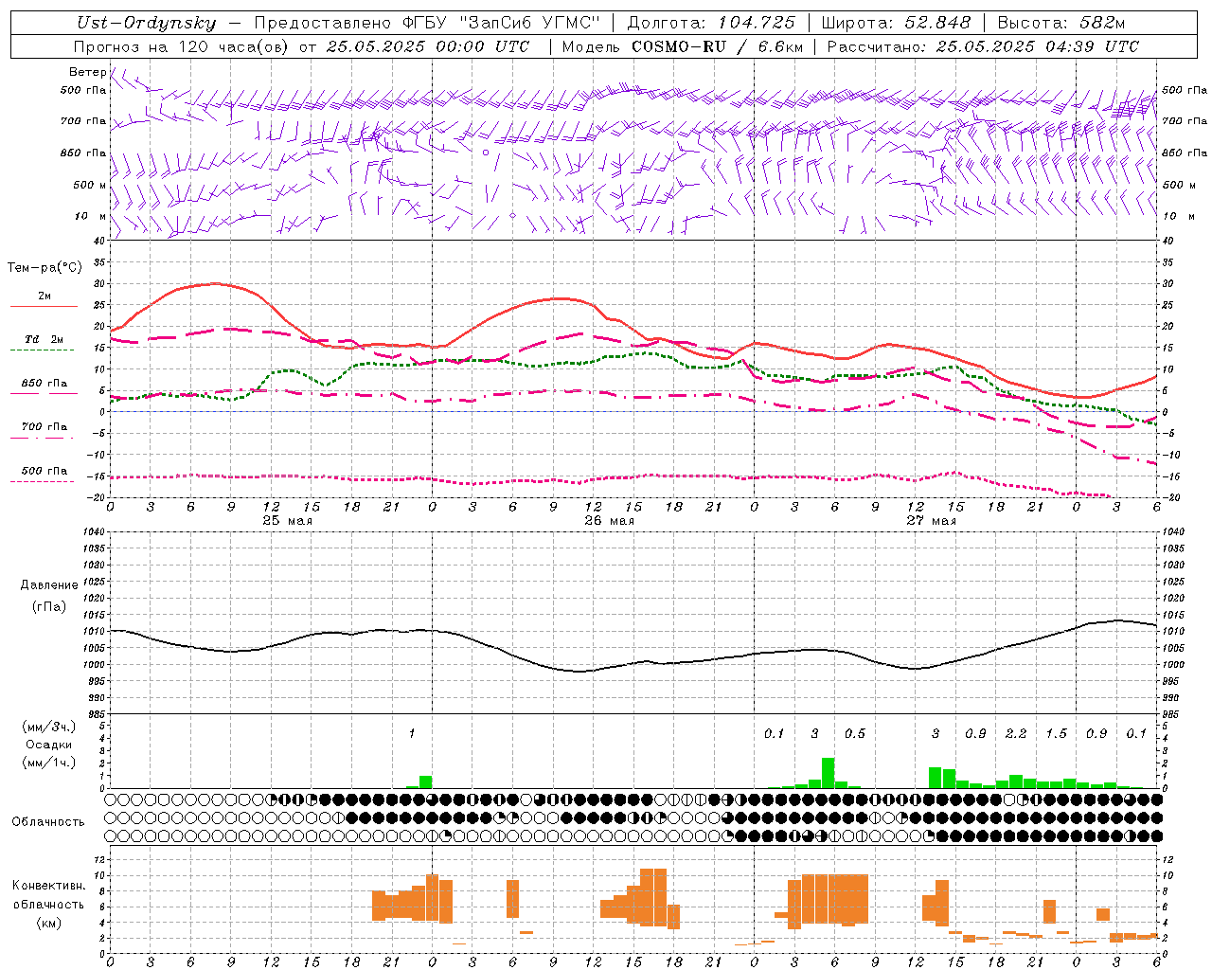Click the 'Прогноз на 120 часа(ов)' forecast text

pyautogui.click(x=182, y=46)
